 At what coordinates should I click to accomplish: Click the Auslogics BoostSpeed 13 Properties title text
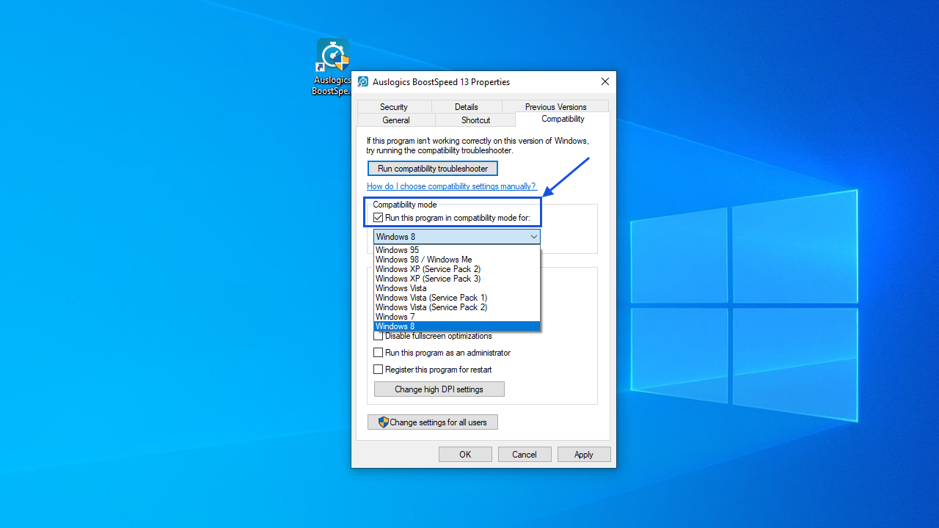pyautogui.click(x=441, y=82)
